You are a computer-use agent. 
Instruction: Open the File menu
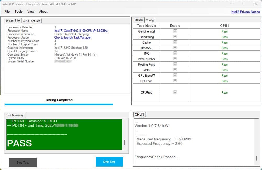click(7, 11)
